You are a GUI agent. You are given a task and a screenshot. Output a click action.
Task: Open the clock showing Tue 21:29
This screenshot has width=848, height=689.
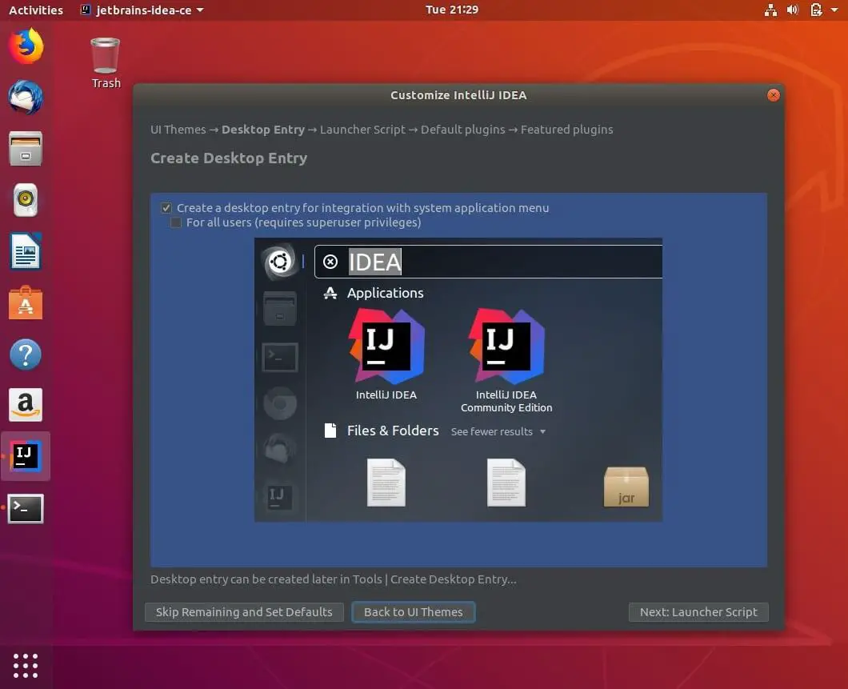(452, 10)
